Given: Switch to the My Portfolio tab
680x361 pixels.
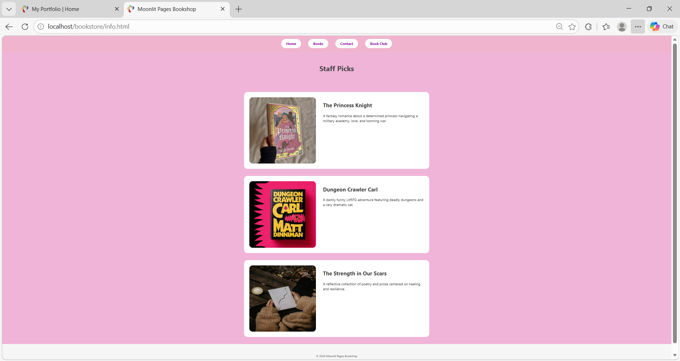Looking at the screenshot, I should coord(64,9).
